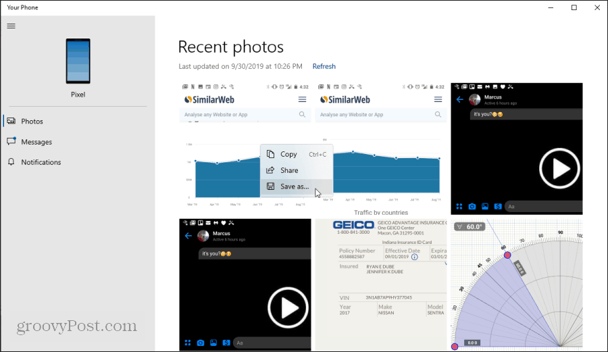The width and height of the screenshot is (608, 352).
Task: Click play button on bottom-left Marcus video
Action: (x=288, y=308)
